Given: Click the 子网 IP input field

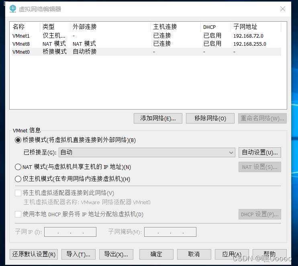Looking at the screenshot, I should [70, 232].
